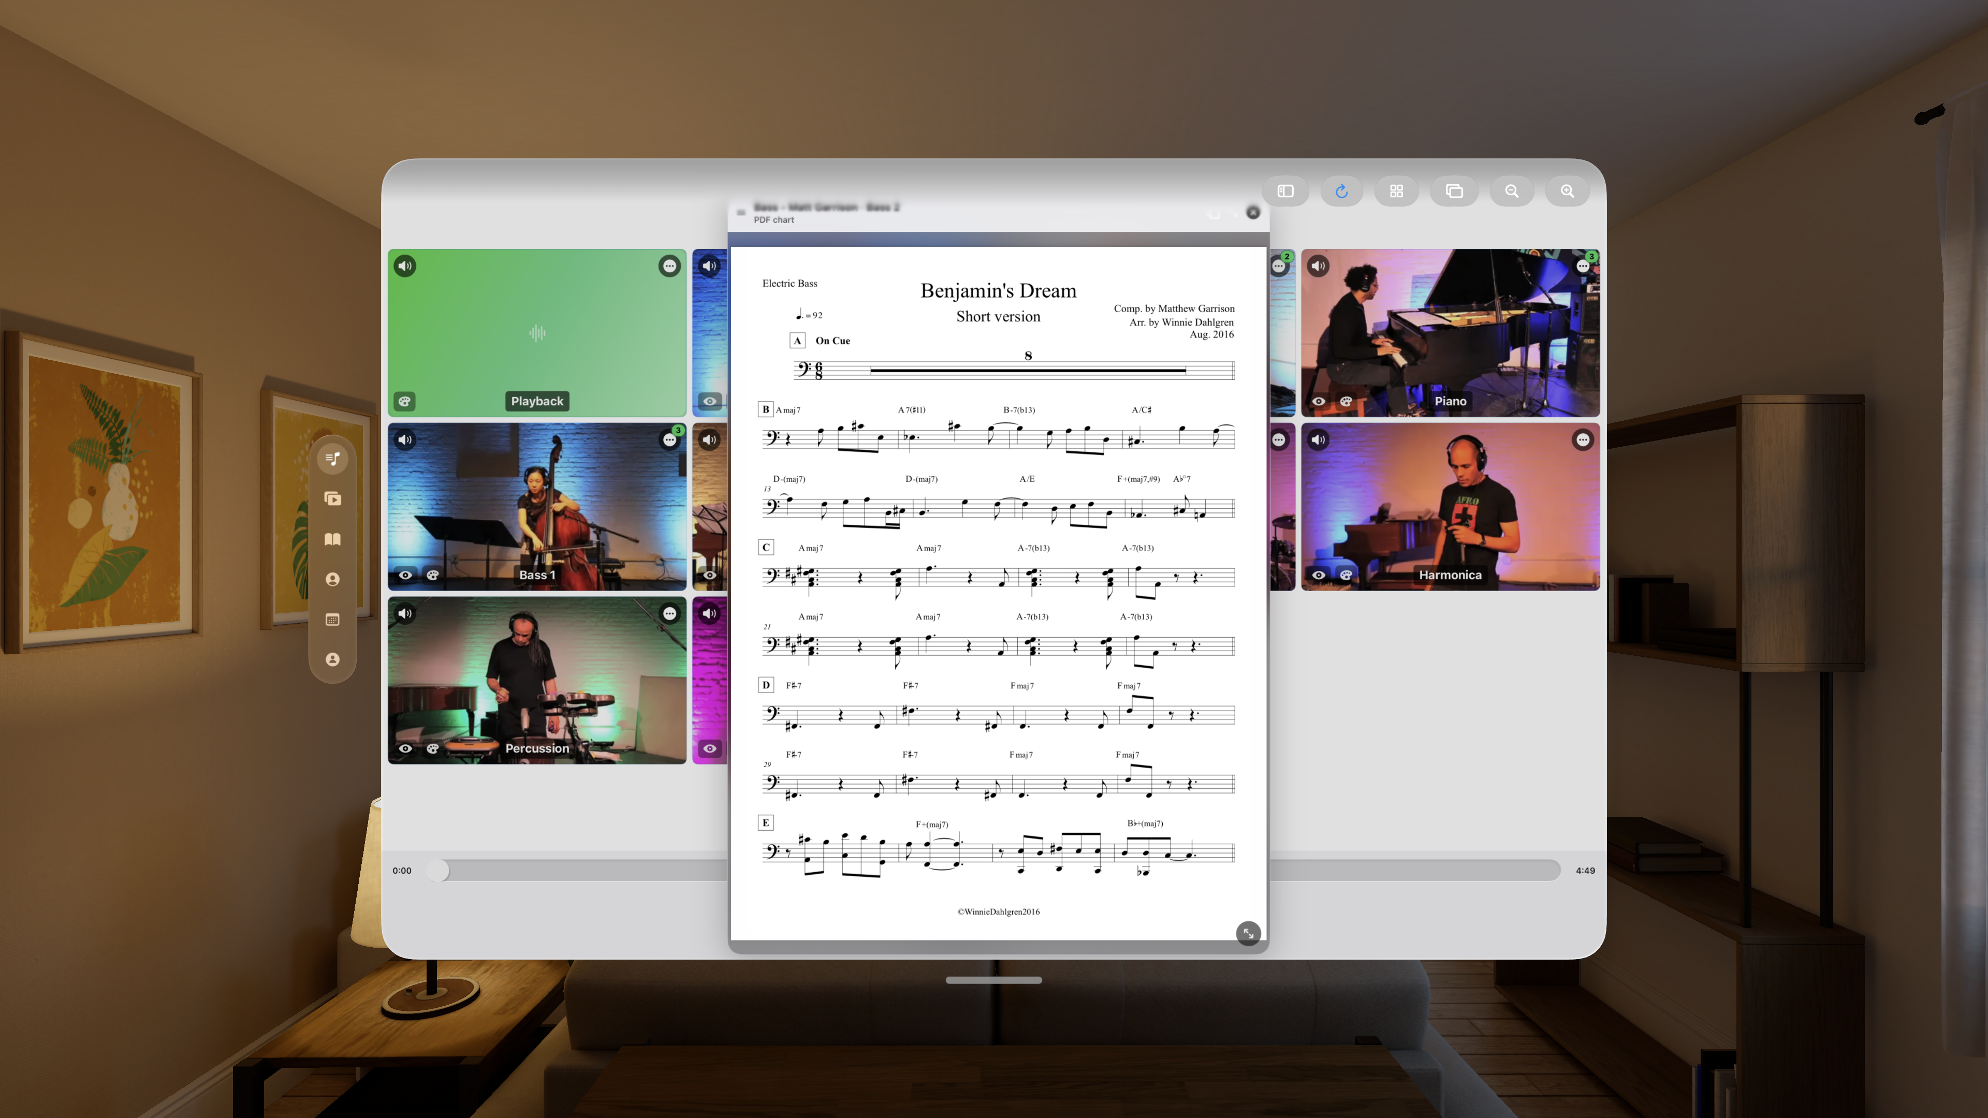Open the video library icon in the sidebar
The height and width of the screenshot is (1118, 1988).
(332, 499)
